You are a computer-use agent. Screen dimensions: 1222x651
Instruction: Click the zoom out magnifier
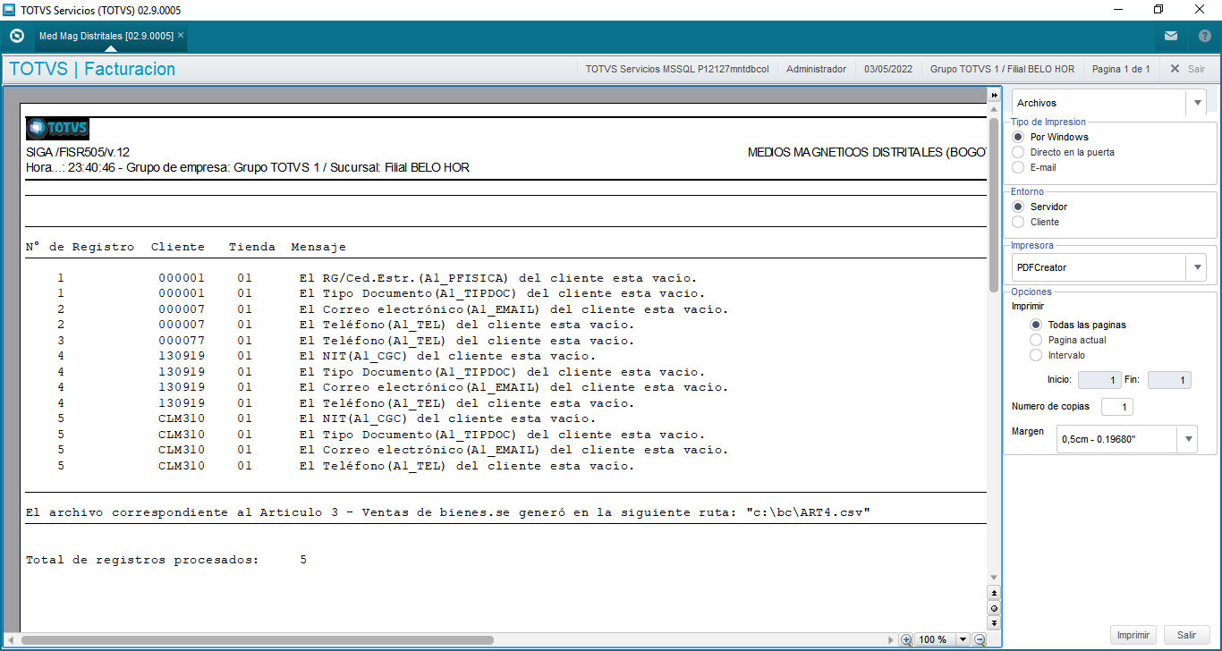point(980,639)
